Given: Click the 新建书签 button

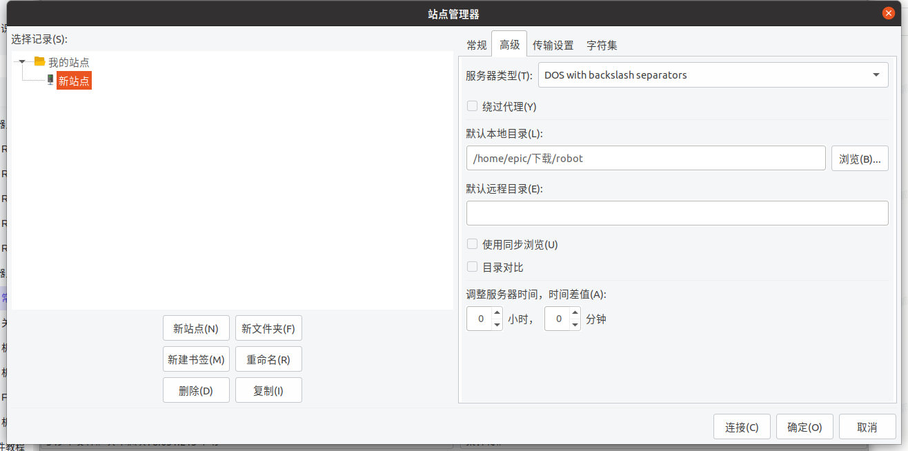Looking at the screenshot, I should coord(196,359).
